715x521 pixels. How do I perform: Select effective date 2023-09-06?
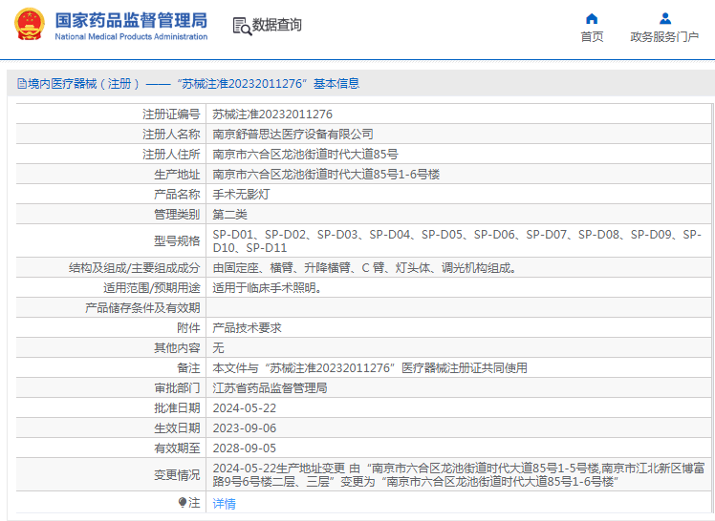pyautogui.click(x=245, y=428)
